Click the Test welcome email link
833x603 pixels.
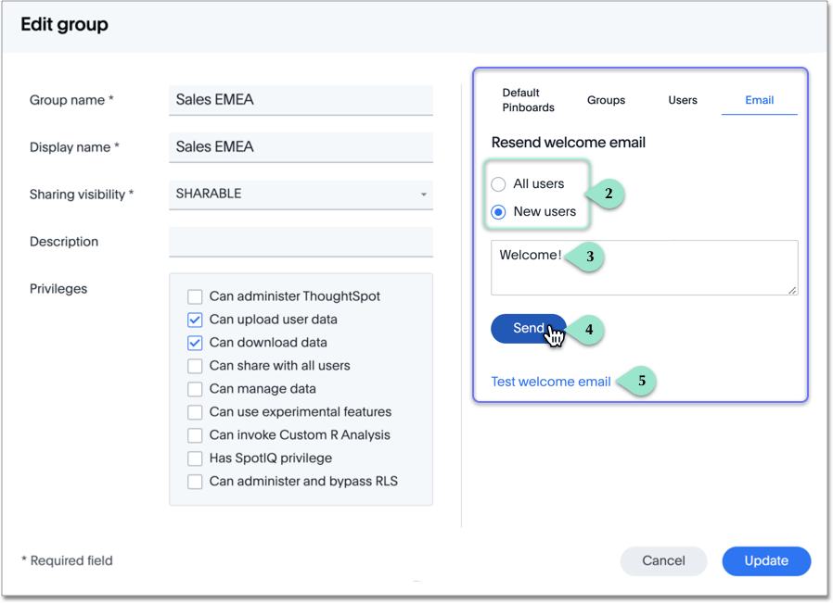[551, 382]
